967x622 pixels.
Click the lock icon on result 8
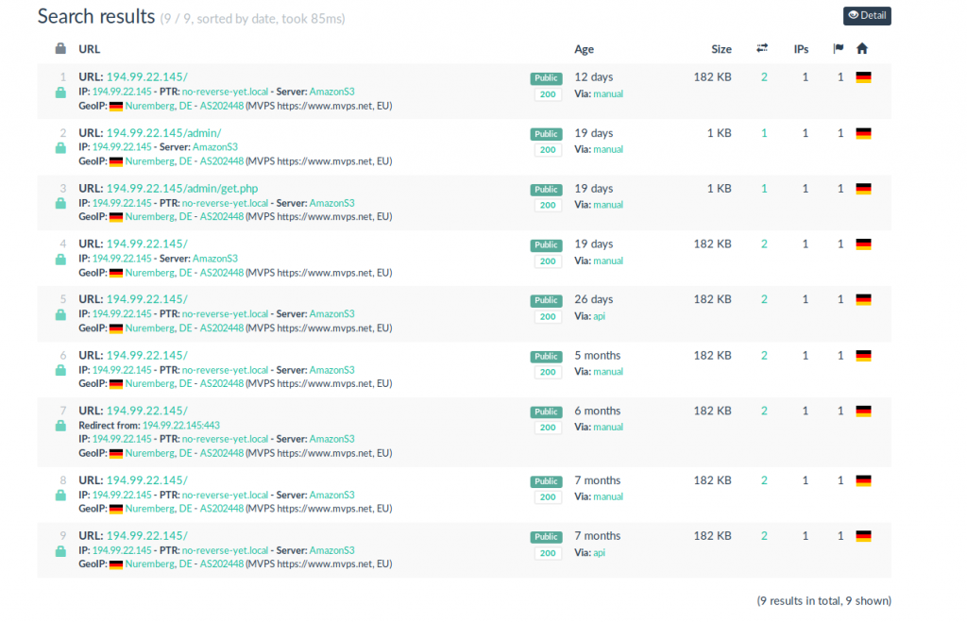click(60, 496)
